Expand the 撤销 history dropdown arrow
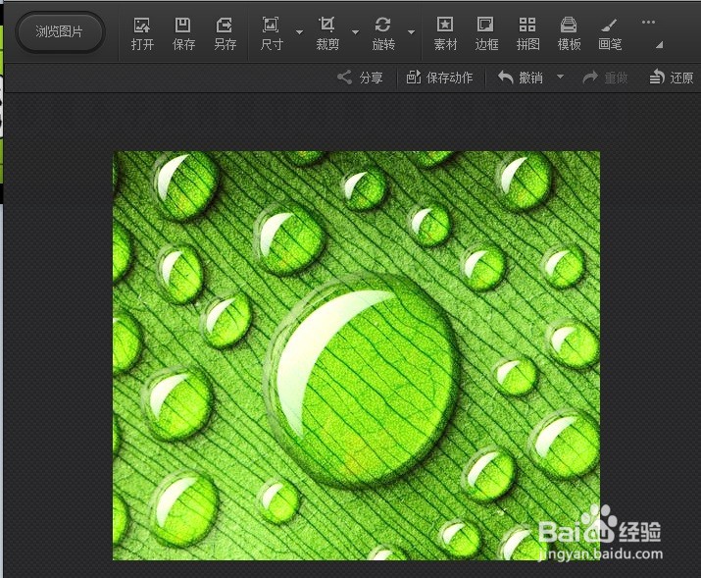The width and height of the screenshot is (701, 578). (x=560, y=77)
